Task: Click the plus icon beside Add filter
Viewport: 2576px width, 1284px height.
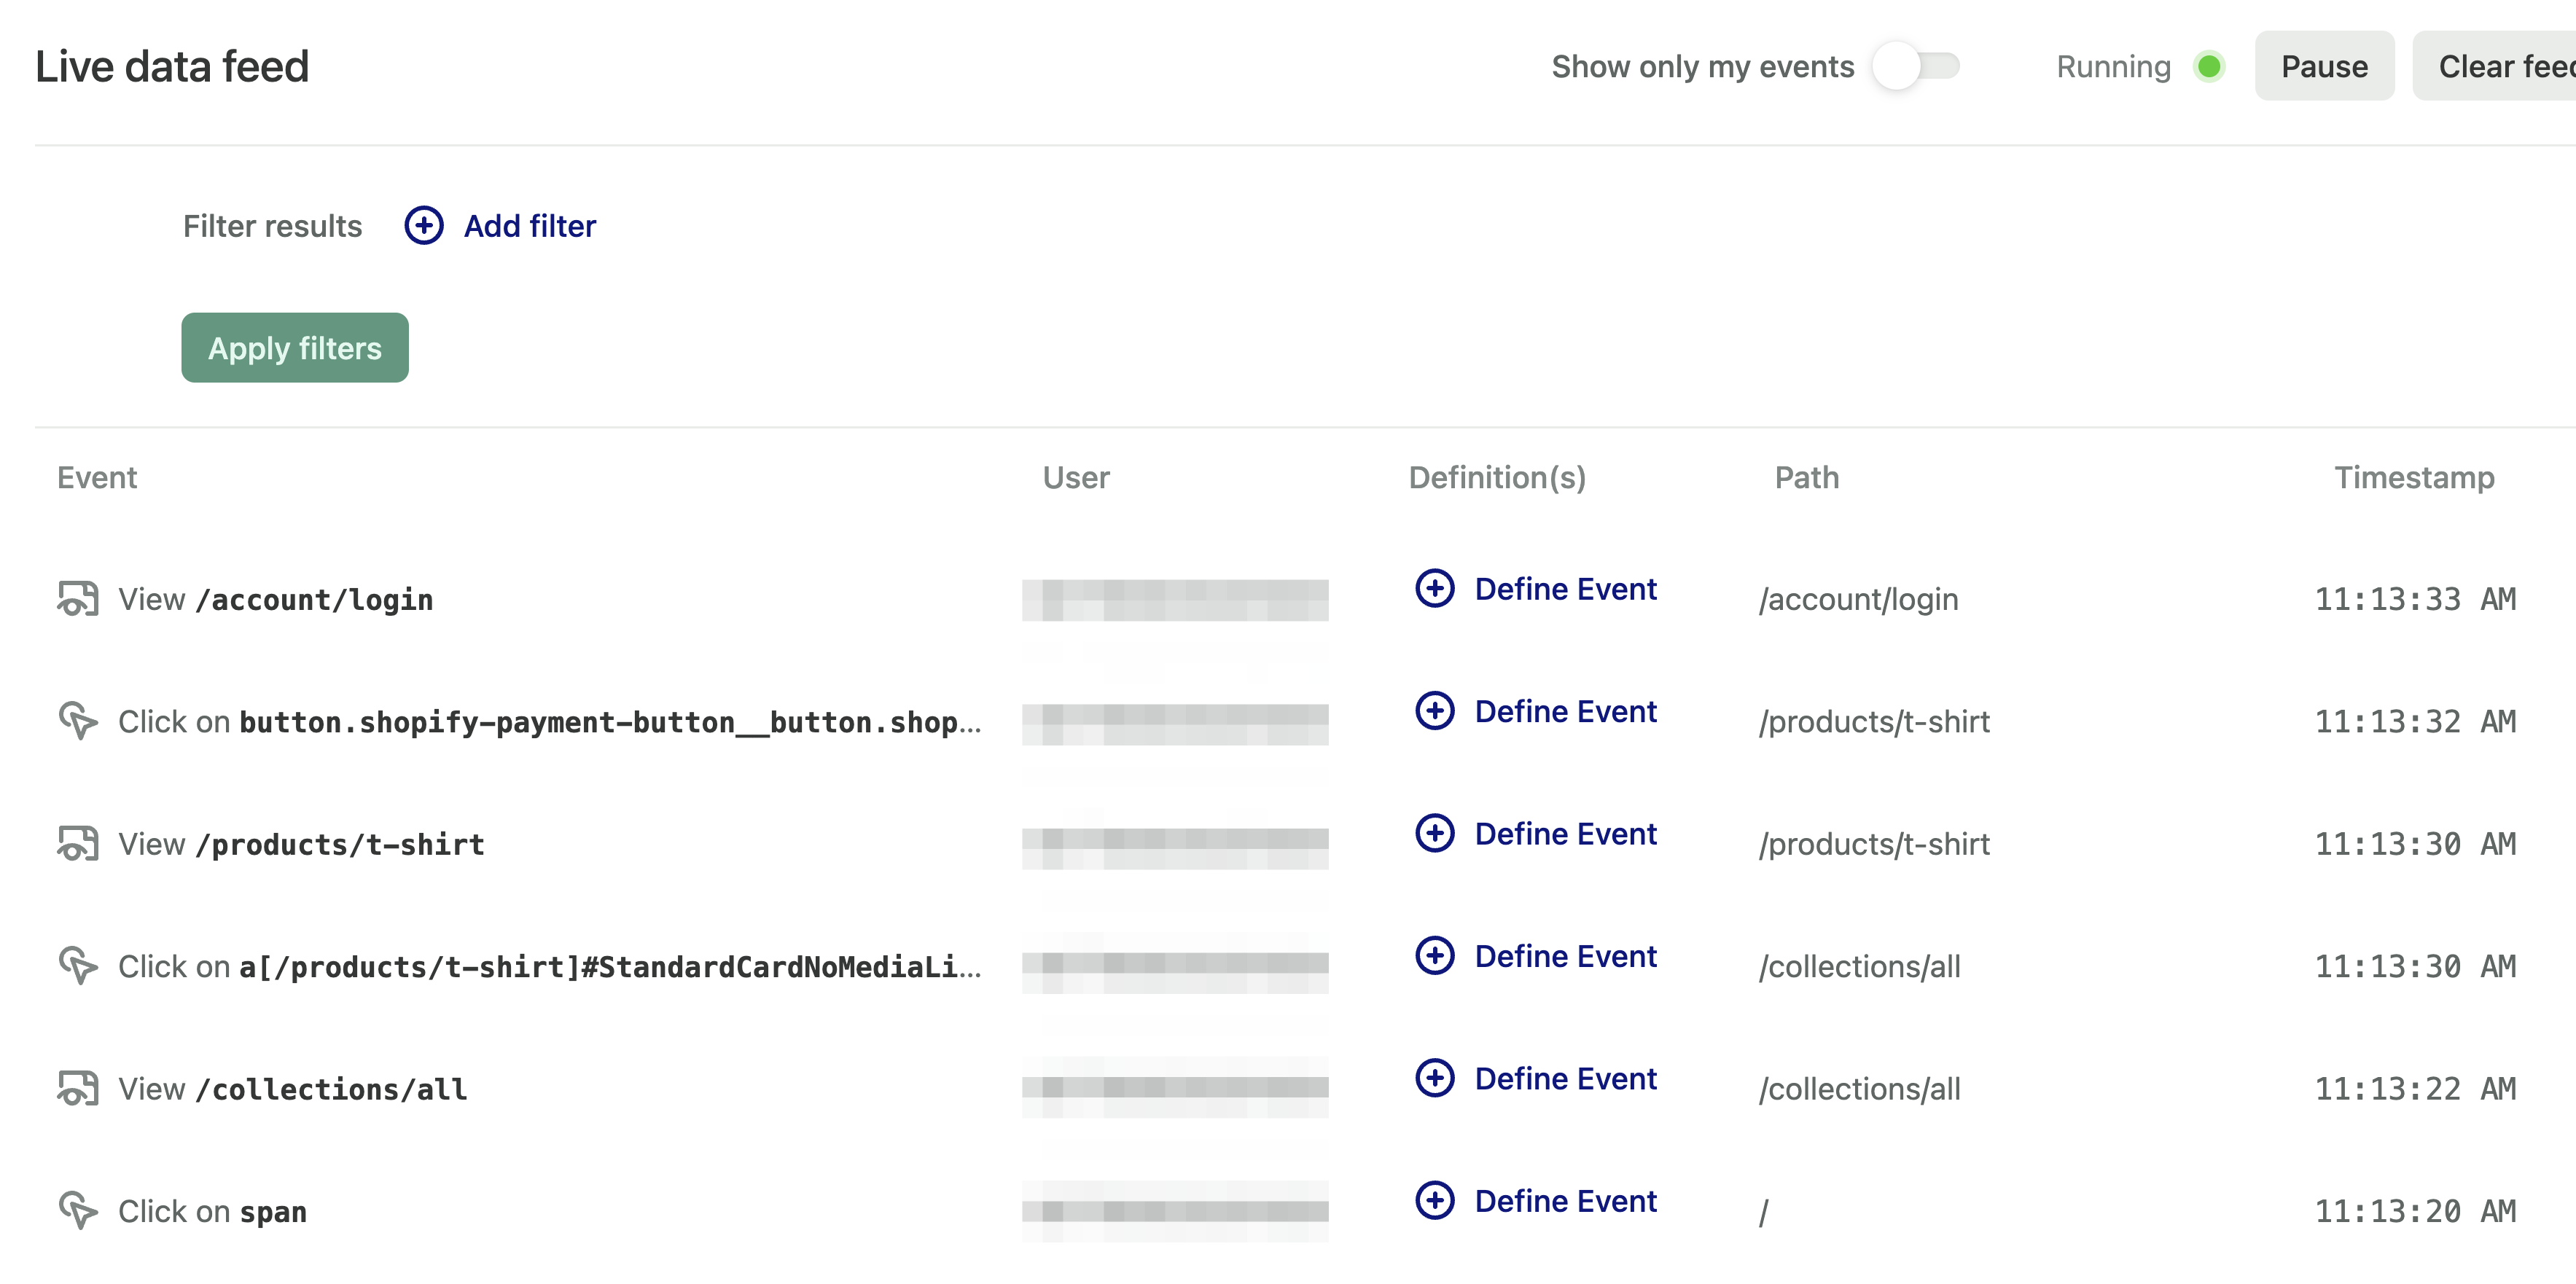Action: (424, 226)
